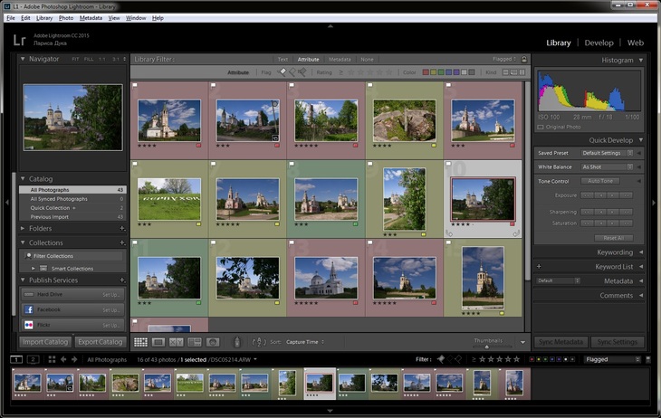Open the Library menu
Image resolution: width=661 pixels, height=418 pixels.
(x=44, y=18)
